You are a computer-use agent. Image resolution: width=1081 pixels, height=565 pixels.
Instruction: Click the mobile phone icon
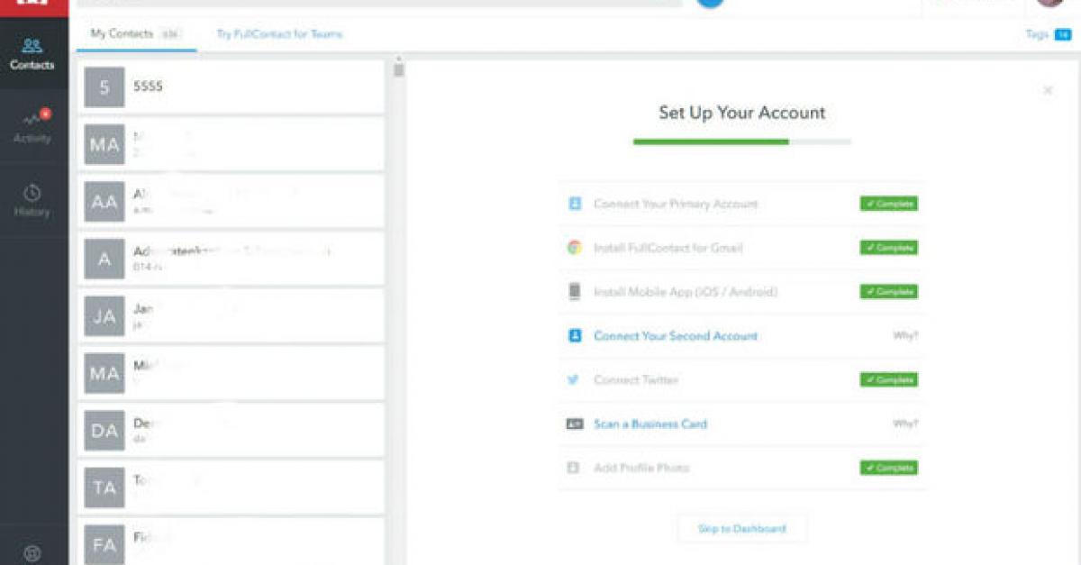tap(575, 292)
